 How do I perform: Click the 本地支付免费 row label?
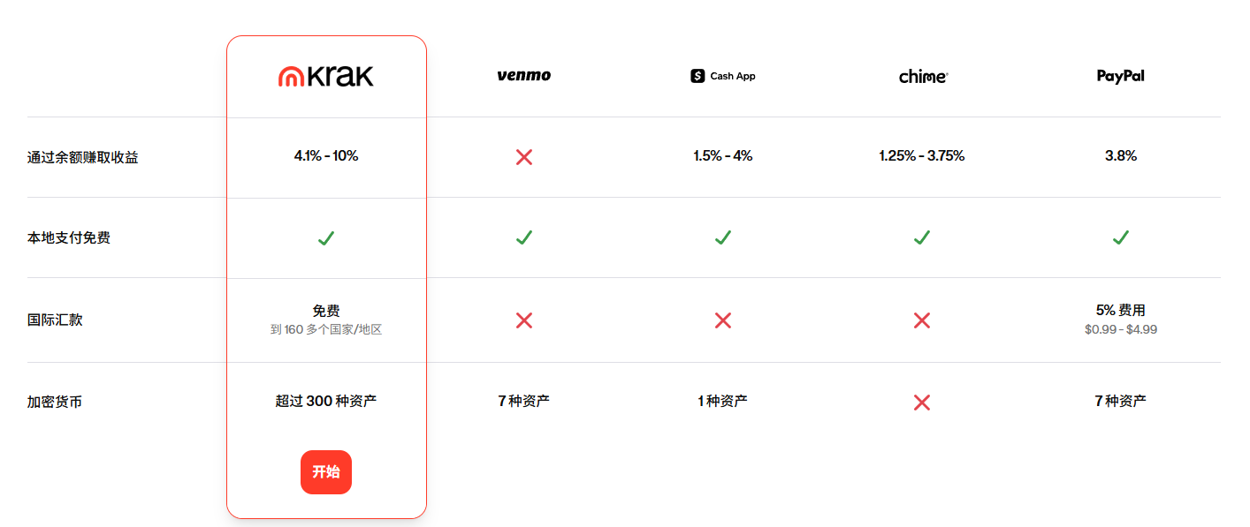69,238
